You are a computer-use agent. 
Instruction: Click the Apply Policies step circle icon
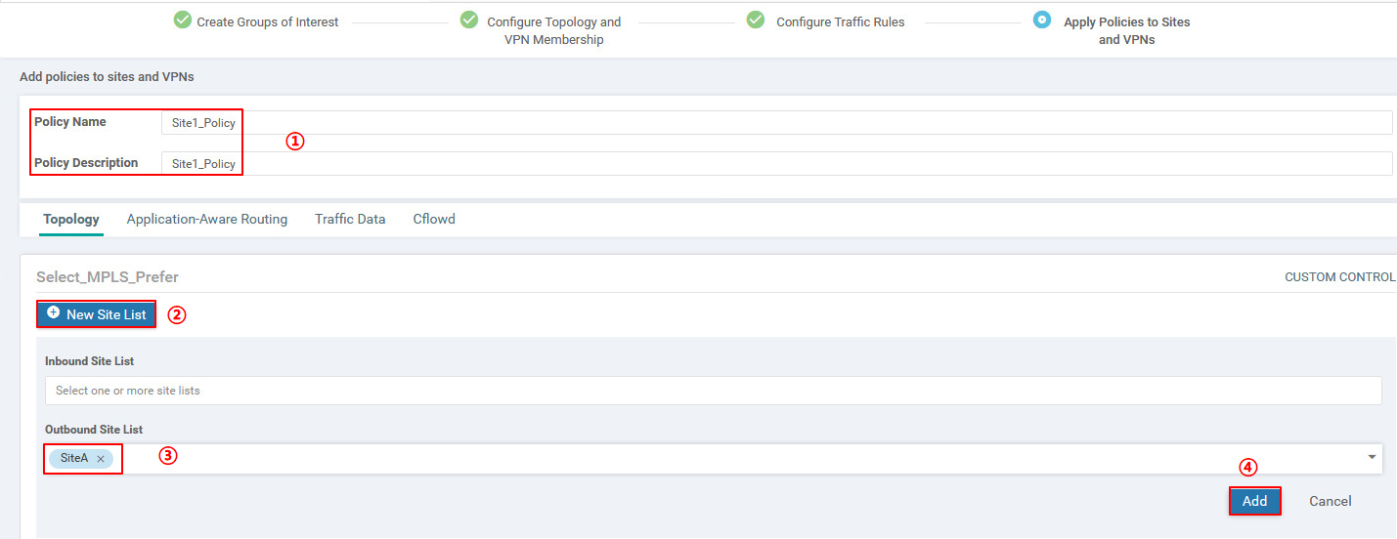(x=1042, y=21)
